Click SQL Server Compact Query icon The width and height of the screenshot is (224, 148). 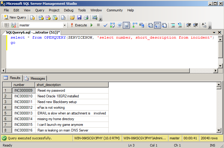point(63,17)
